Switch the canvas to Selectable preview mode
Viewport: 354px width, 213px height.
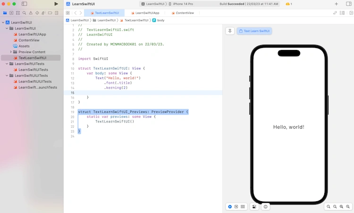coord(236,206)
